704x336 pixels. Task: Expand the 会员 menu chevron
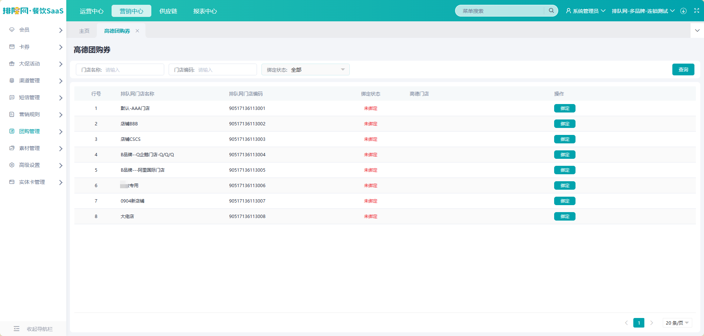click(x=61, y=30)
